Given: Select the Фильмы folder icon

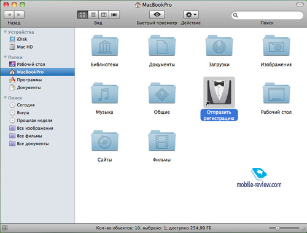Looking at the screenshot, I should [x=162, y=141].
